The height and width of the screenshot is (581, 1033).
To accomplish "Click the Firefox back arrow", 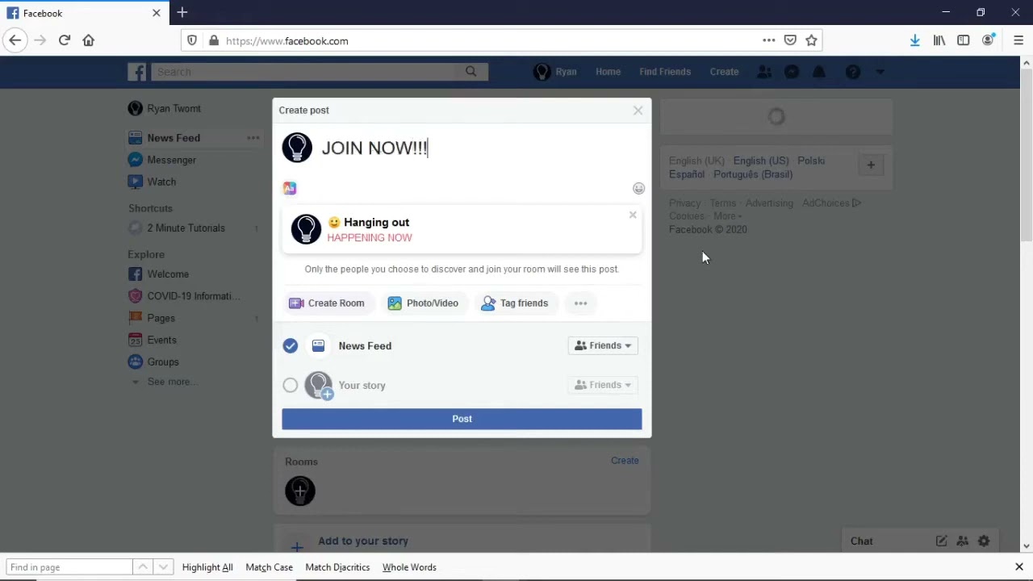I will pyautogui.click(x=15, y=40).
